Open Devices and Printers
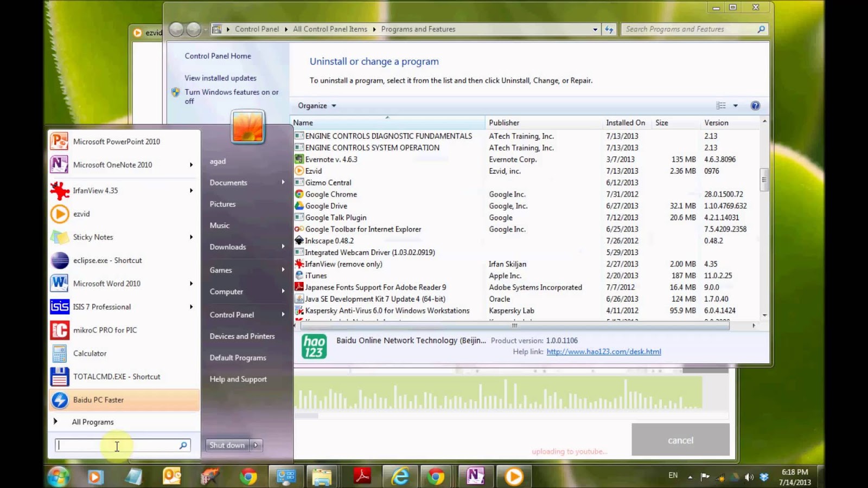The height and width of the screenshot is (488, 868). tap(247, 336)
